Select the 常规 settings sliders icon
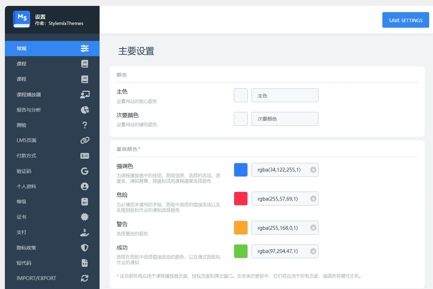Screen dimensions: 433x289 click(x=85, y=49)
